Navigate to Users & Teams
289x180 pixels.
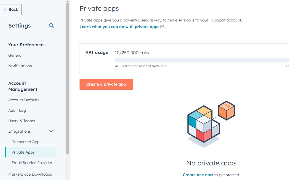point(22,121)
